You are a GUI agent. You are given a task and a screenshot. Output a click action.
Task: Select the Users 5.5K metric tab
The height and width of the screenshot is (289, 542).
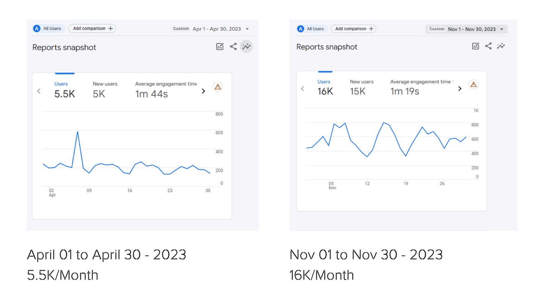(x=64, y=90)
